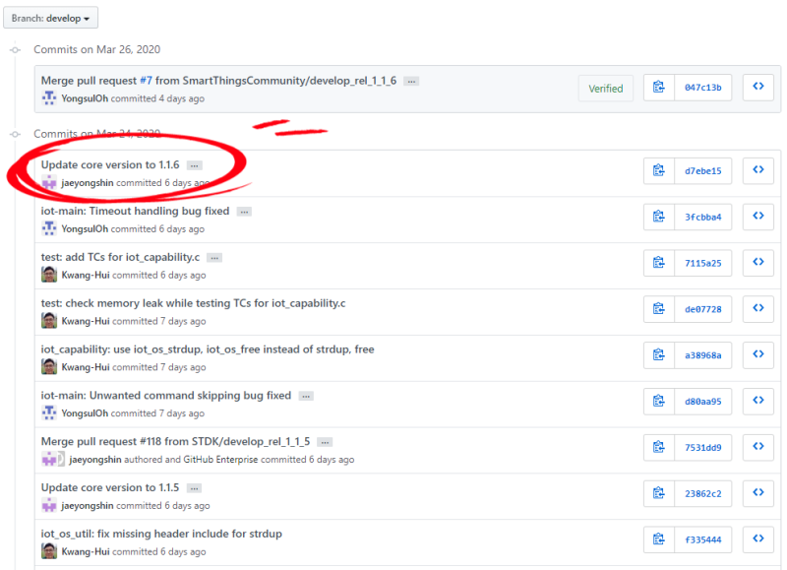
Task: Browse repository at commit f335444
Action: (x=758, y=539)
